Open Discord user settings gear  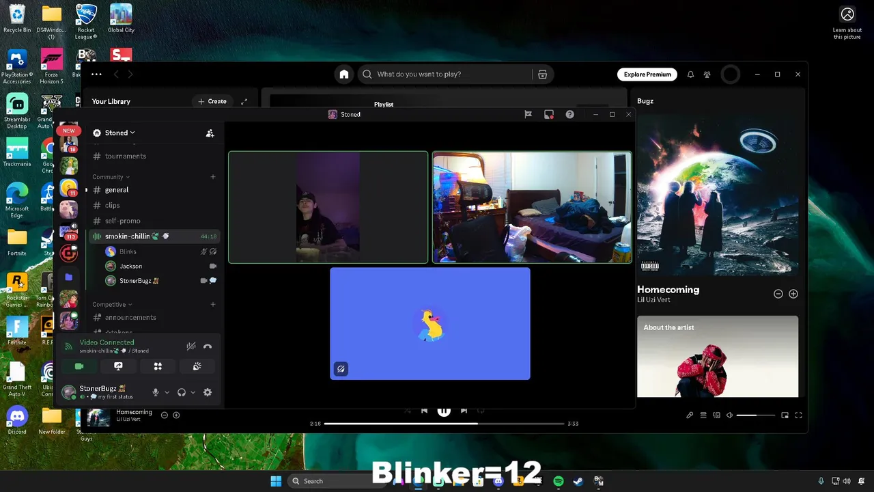[208, 392]
